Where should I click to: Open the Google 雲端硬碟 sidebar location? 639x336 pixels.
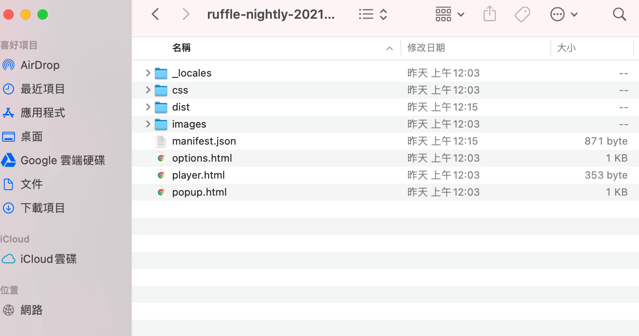tap(63, 160)
